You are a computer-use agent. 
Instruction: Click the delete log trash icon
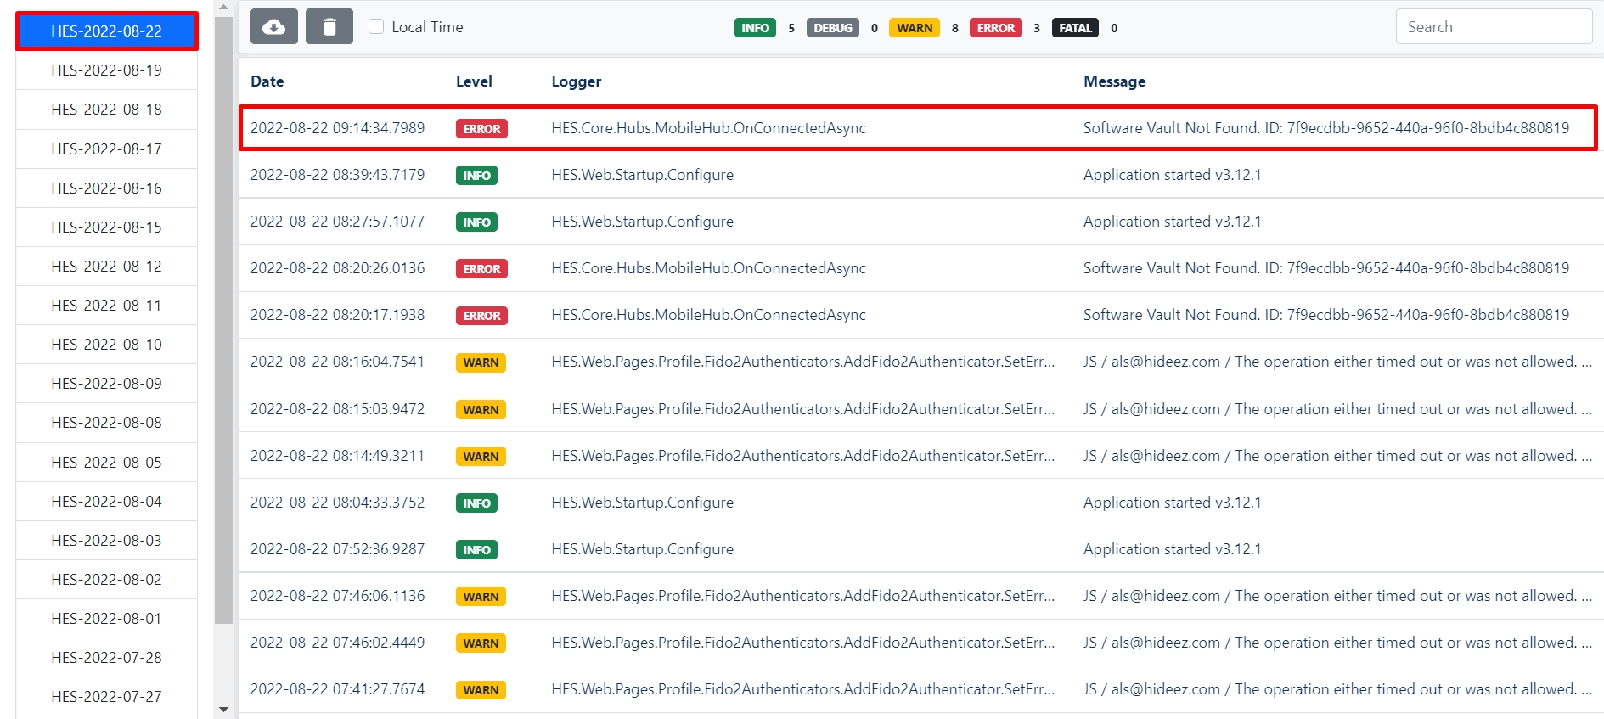329,27
